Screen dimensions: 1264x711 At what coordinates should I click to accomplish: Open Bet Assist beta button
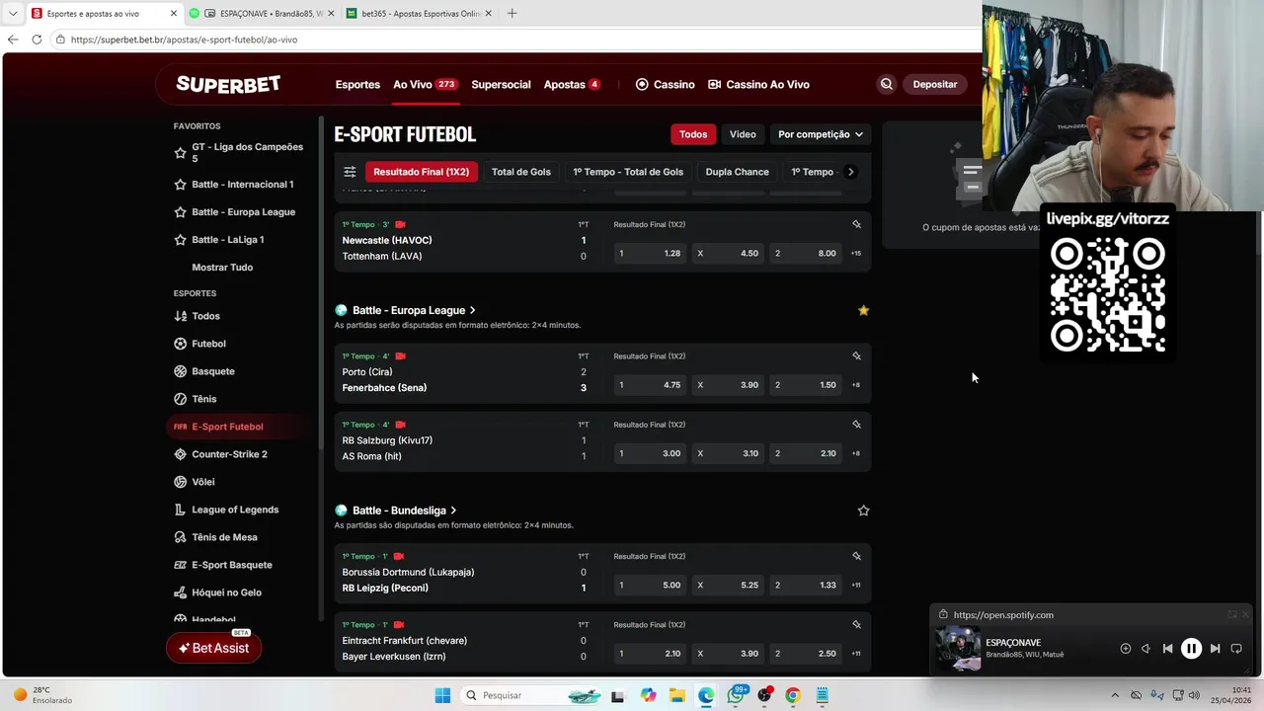(213, 648)
